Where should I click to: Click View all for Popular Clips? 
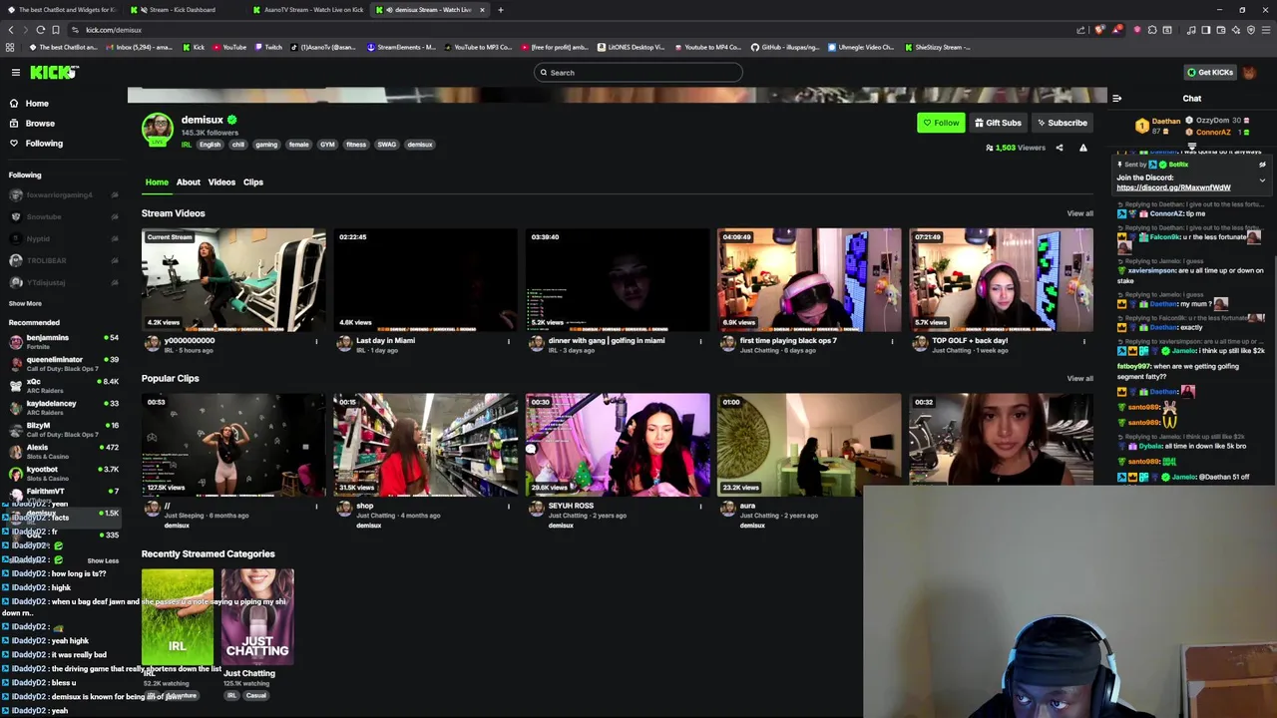click(x=1079, y=379)
